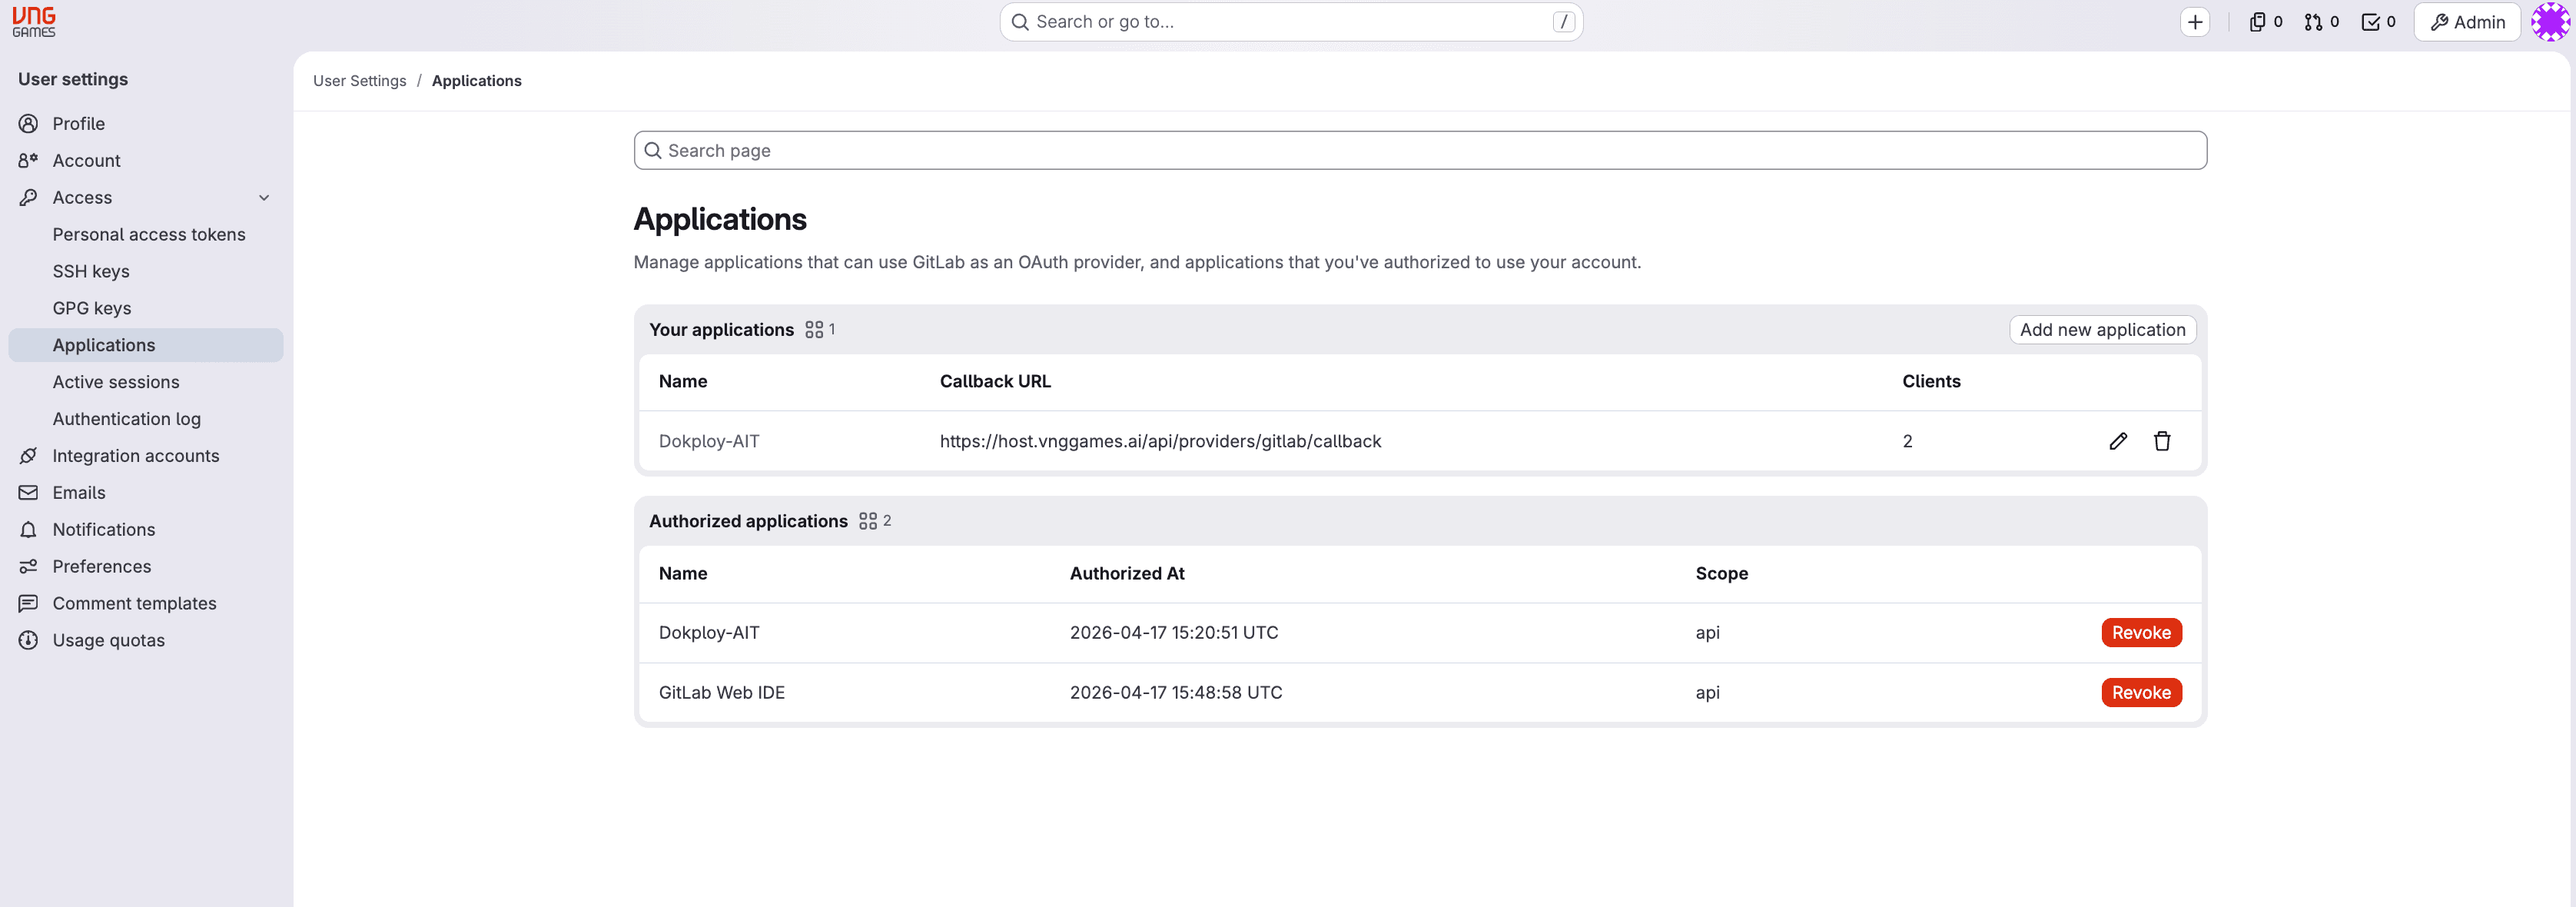Viewport: 2576px width, 907px height.
Task: Follow the User Settings breadcrumb link
Action: 359,80
